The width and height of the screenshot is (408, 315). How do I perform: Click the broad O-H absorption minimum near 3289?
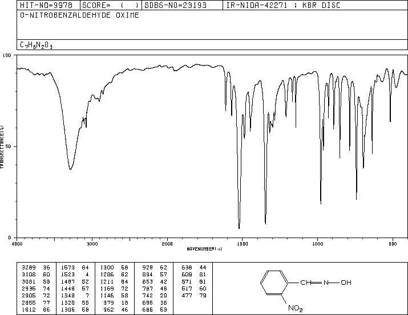70,169
